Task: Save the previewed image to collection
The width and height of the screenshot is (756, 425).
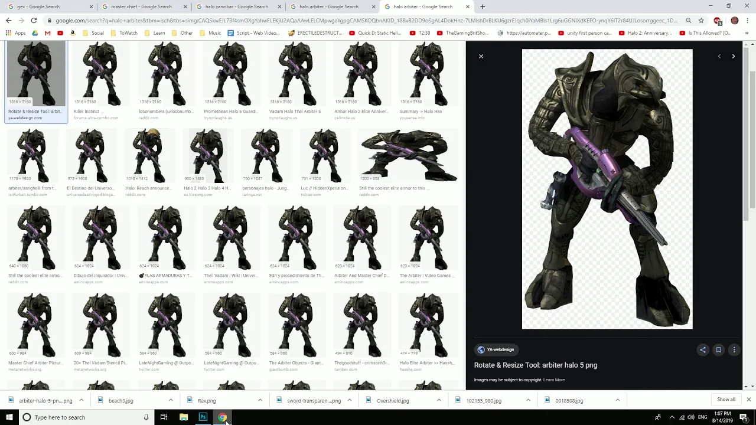Action: coord(718,349)
